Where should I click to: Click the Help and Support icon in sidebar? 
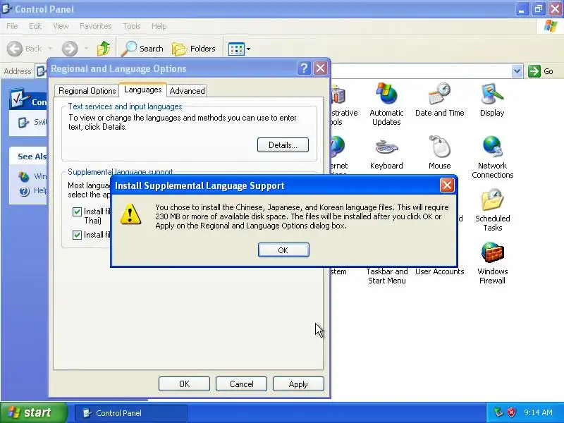point(24,191)
